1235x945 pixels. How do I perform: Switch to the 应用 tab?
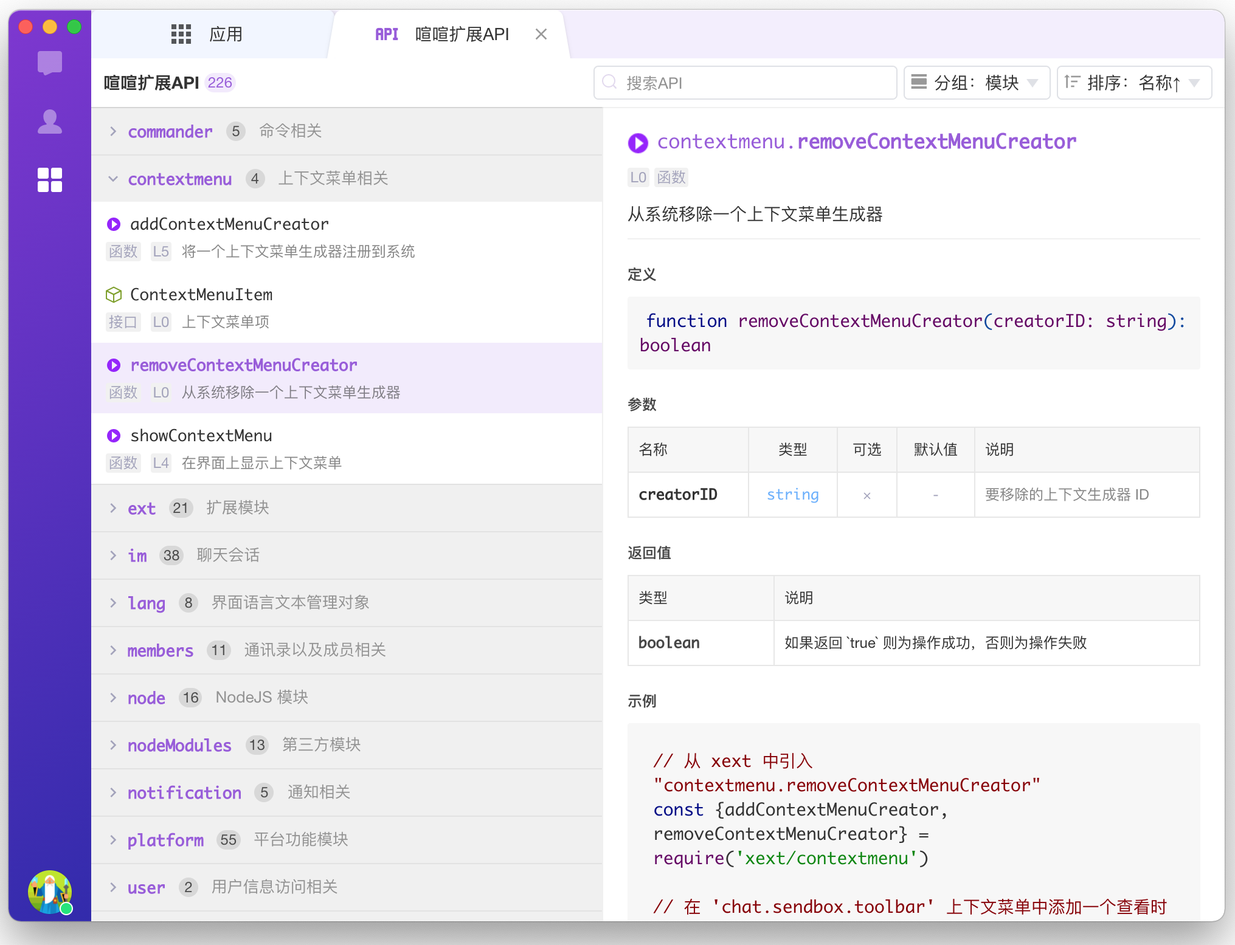pos(210,34)
